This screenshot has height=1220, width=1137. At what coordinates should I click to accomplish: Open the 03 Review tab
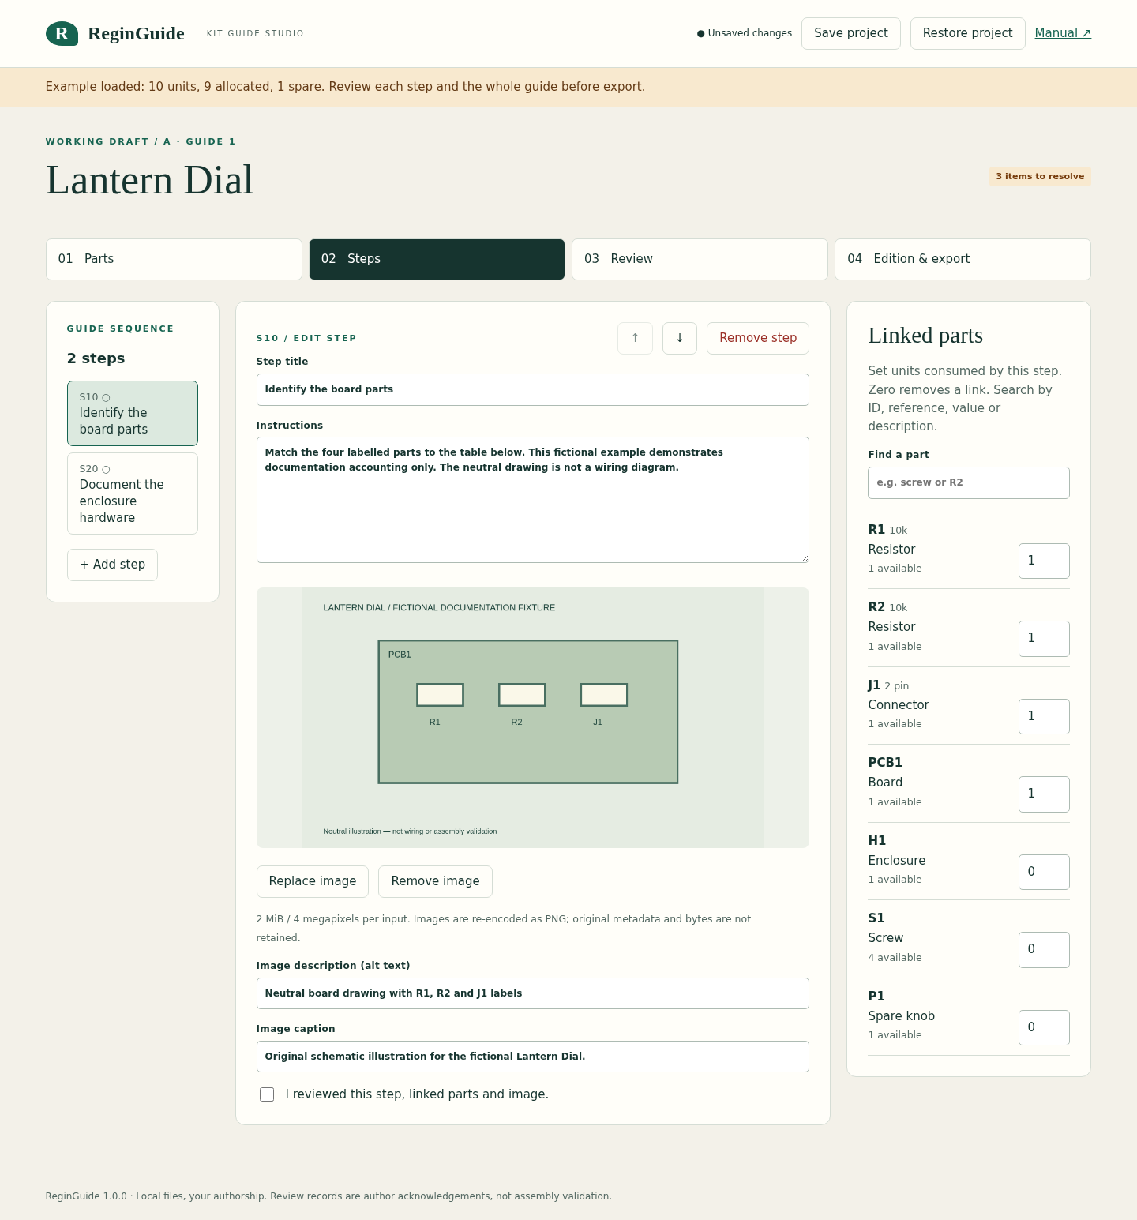click(700, 259)
